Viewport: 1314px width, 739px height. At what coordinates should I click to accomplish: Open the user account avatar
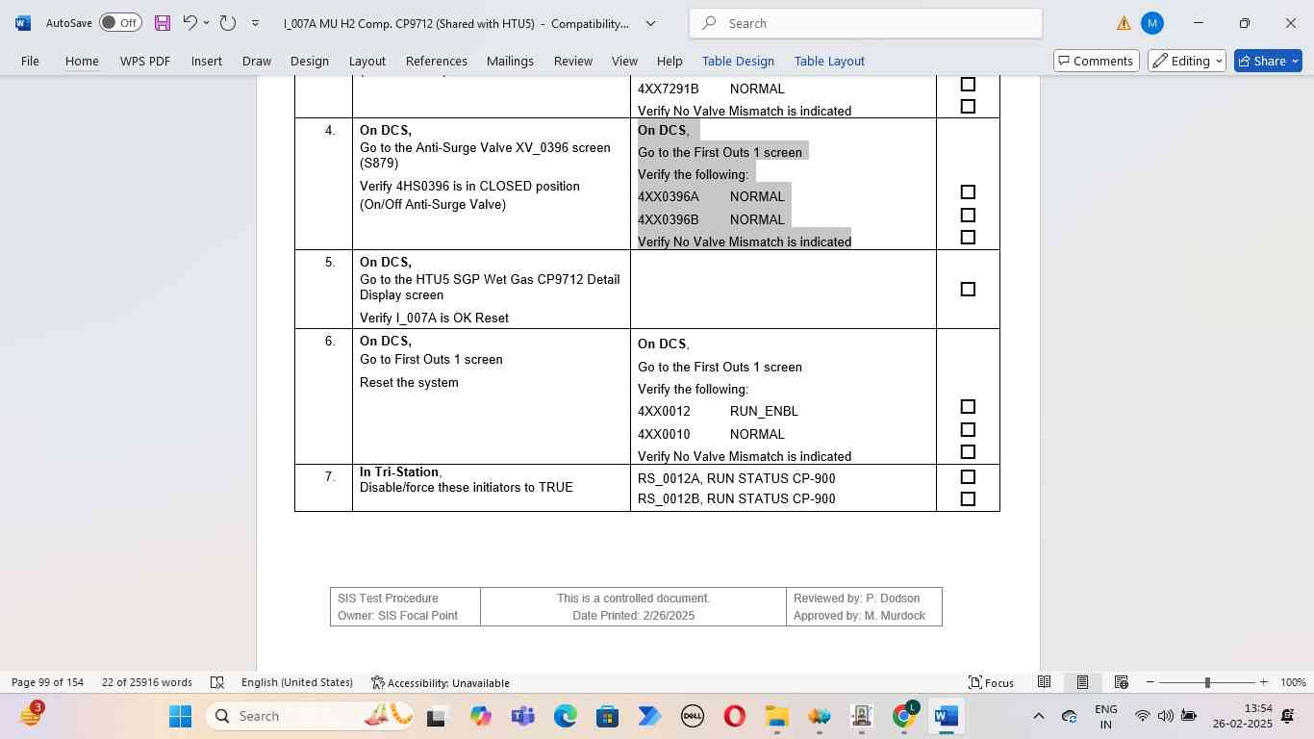point(1151,23)
